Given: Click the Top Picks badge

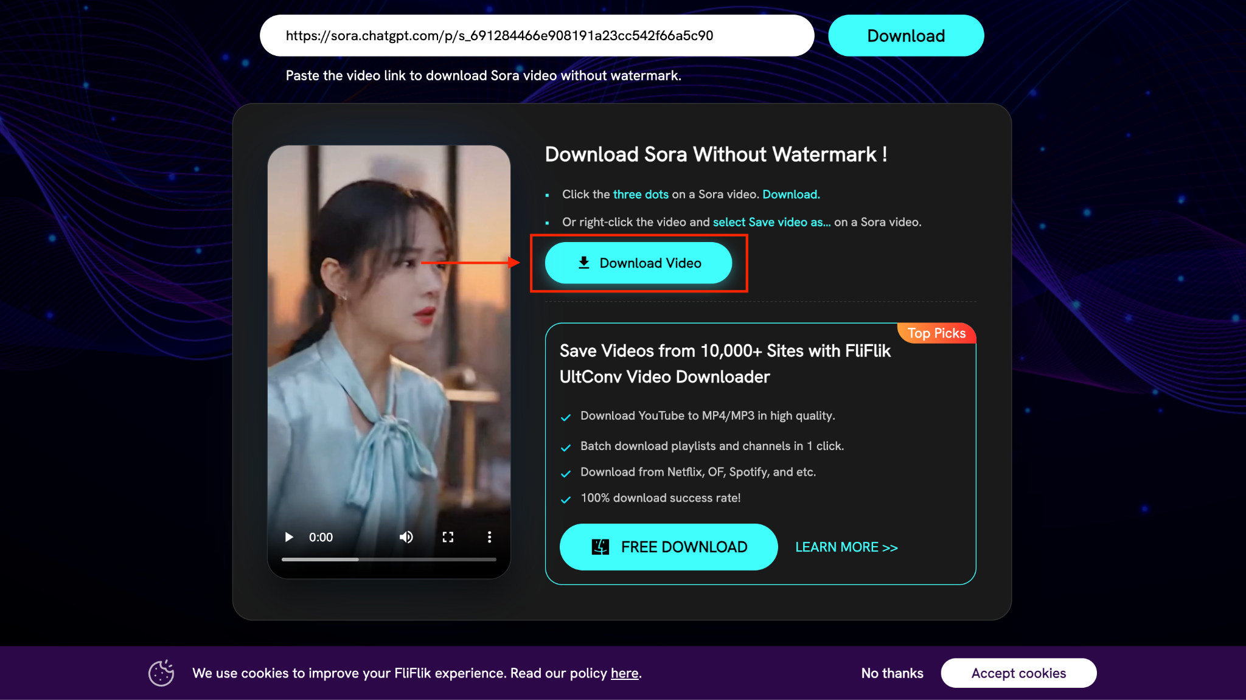Looking at the screenshot, I should 936,333.
